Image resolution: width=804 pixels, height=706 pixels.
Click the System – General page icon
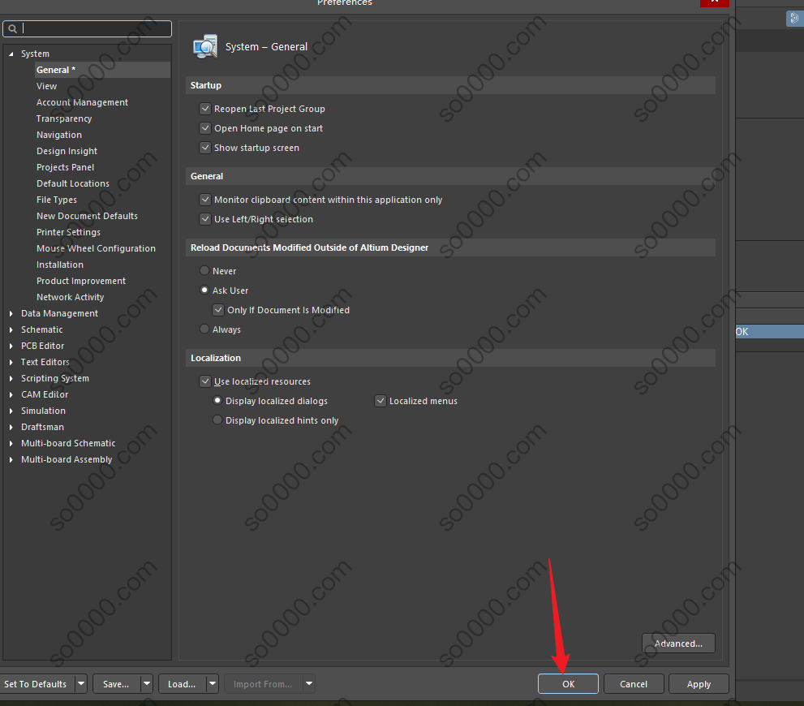[205, 46]
